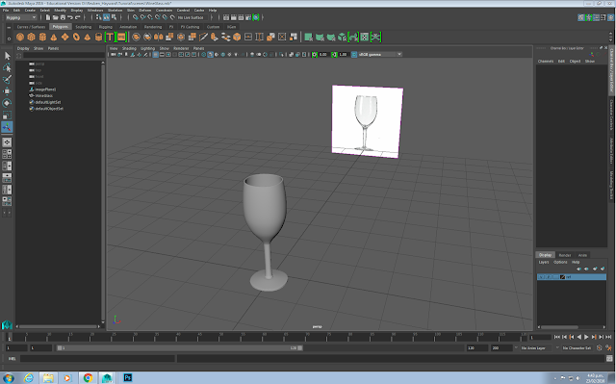Open the sRGB gamma view transform dropdown
616x384 pixels.
pyautogui.click(x=380, y=54)
